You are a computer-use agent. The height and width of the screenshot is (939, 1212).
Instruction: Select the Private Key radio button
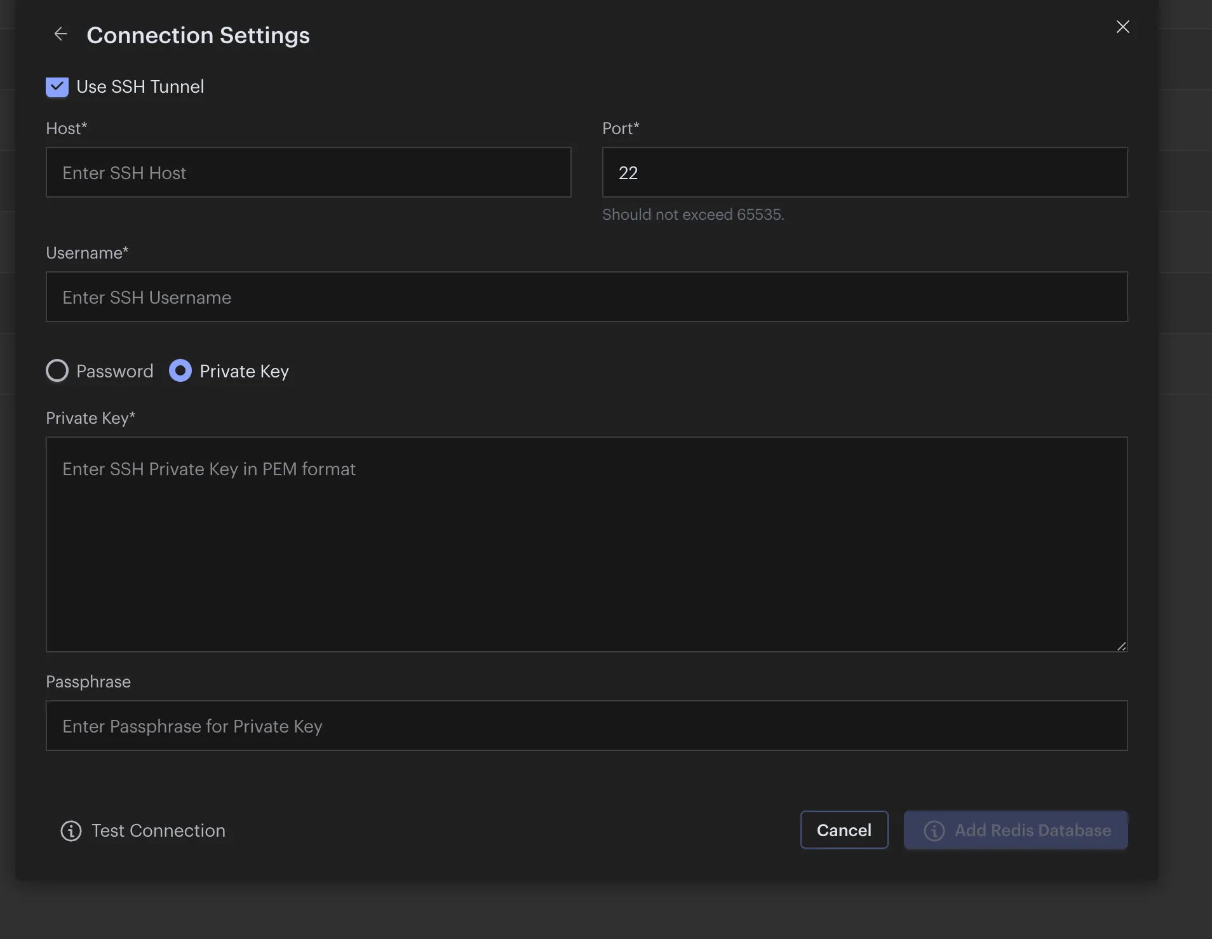[180, 371]
